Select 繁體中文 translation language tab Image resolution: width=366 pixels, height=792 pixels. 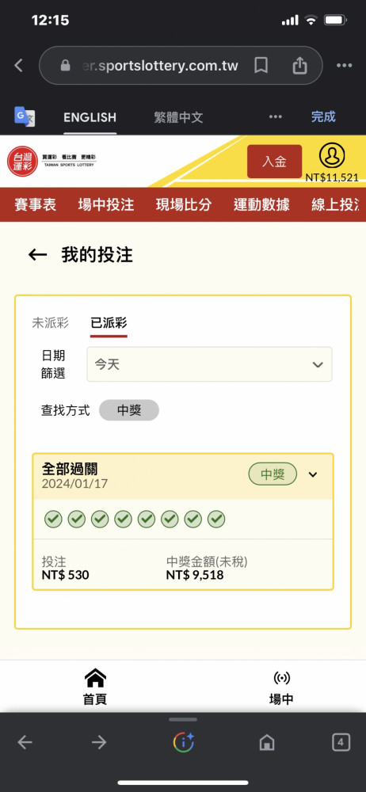[x=178, y=117]
